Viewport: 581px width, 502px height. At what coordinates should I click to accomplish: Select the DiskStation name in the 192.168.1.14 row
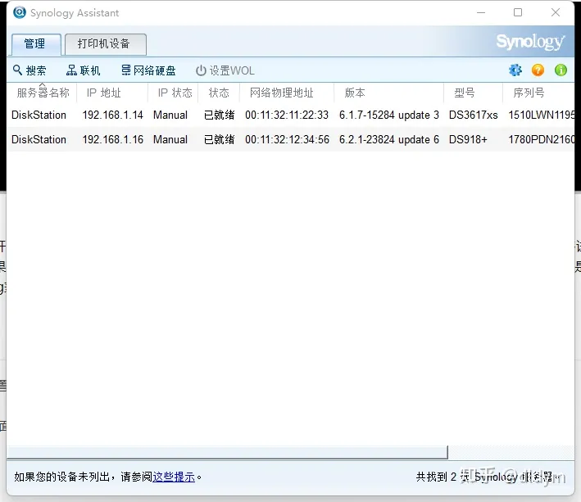pos(39,115)
